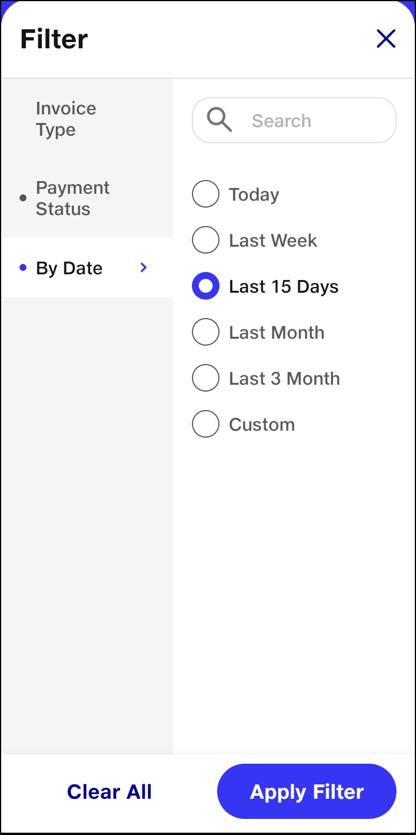Switch to the By Date filter category

[x=87, y=267]
